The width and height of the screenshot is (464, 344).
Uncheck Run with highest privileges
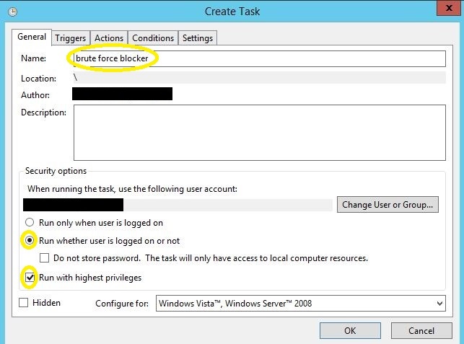[x=30, y=277]
